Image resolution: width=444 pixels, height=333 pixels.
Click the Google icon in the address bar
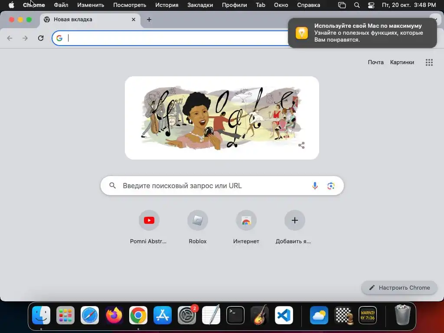(x=59, y=38)
